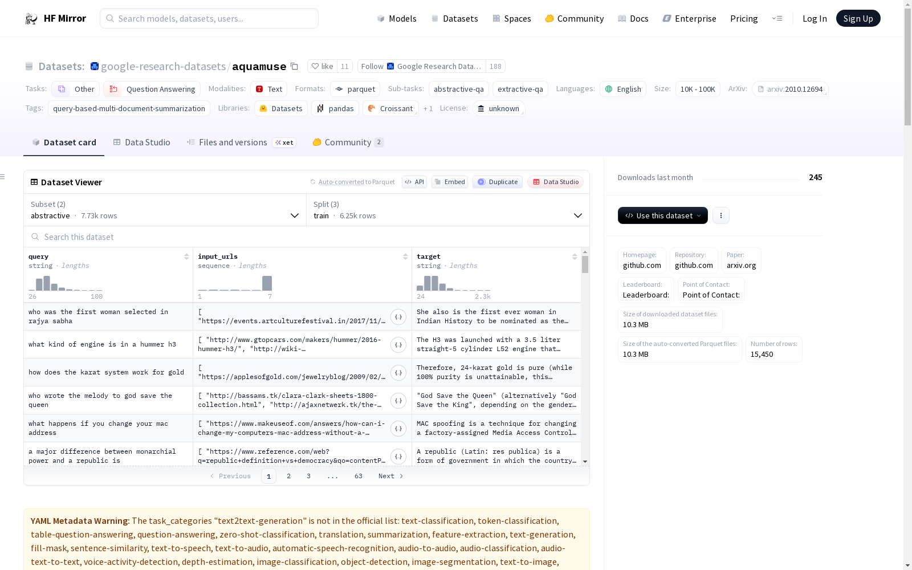Screen dimensions: 912x570
Task: Switch to the Data Studio tab
Action: pos(142,142)
